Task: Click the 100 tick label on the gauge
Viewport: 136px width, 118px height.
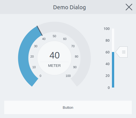Action: (68, 76)
